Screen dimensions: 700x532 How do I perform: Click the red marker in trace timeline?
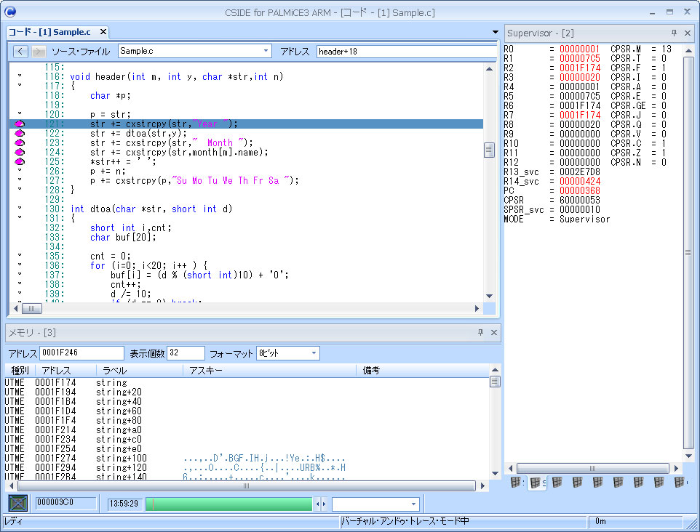point(153,504)
